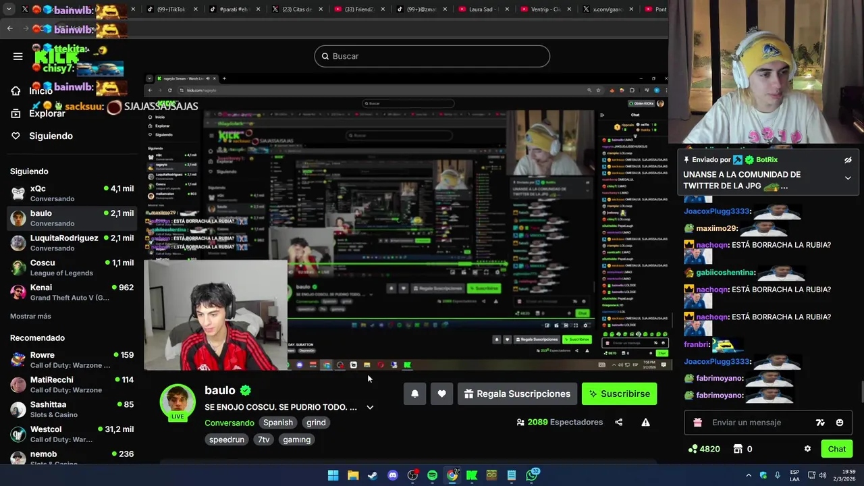Select the 7tv tag
Image resolution: width=864 pixels, height=486 pixels.
(263, 439)
